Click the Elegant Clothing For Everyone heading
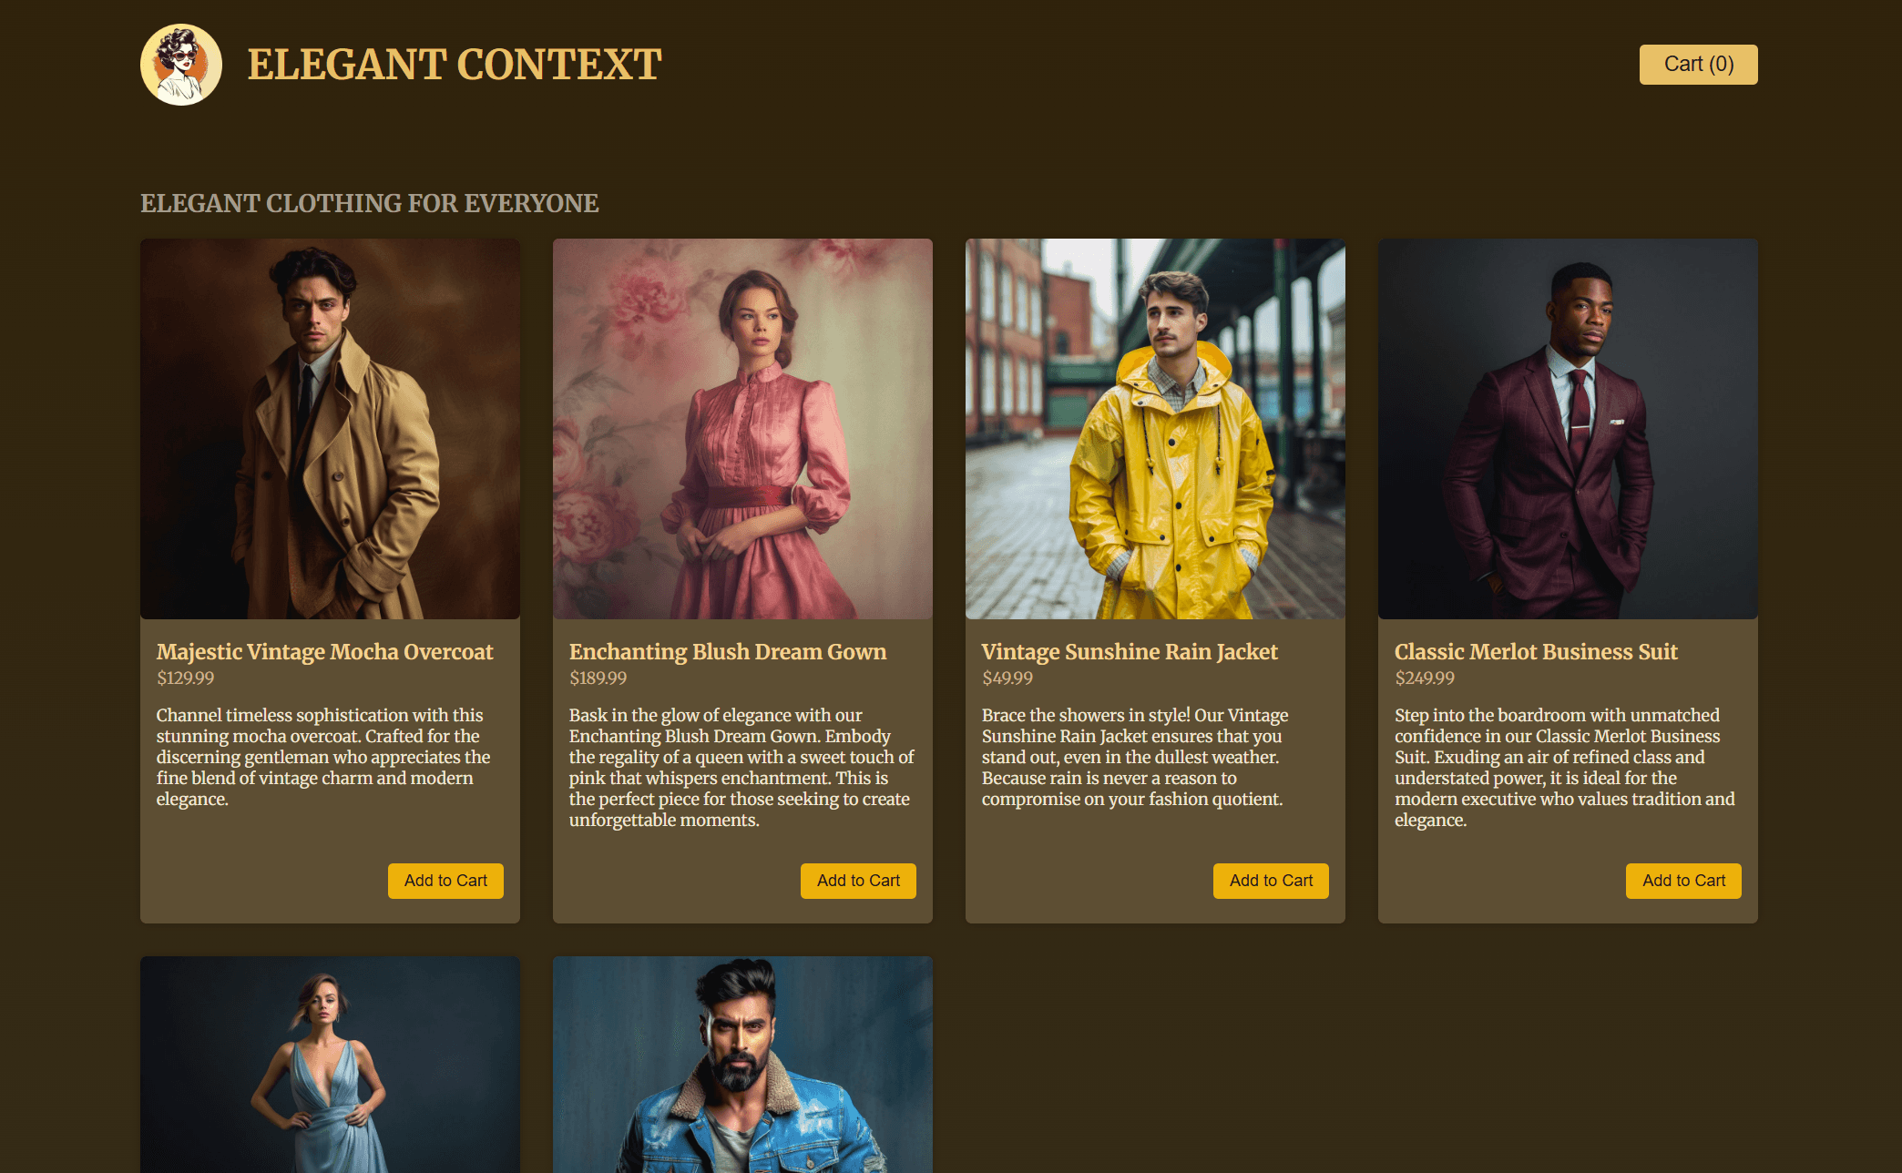This screenshot has height=1173, width=1902. (370, 203)
